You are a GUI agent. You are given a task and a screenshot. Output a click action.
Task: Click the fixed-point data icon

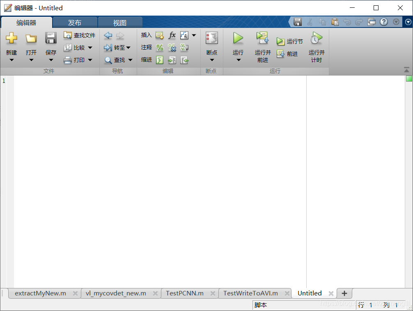[184, 35]
